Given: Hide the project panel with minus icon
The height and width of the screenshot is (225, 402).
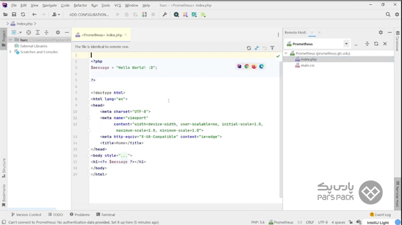Looking at the screenshot, I should click(66, 32).
